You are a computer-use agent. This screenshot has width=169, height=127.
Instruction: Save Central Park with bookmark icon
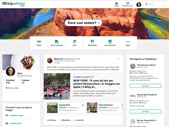[x=83, y=105]
